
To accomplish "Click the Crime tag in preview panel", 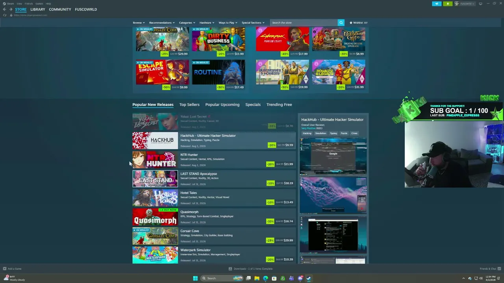I will (354, 133).
